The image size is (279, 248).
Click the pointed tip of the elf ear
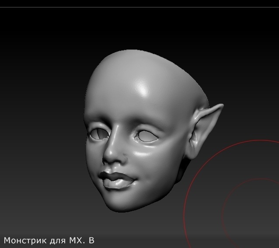tap(221, 105)
